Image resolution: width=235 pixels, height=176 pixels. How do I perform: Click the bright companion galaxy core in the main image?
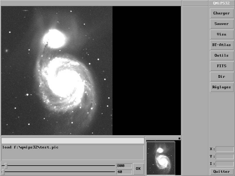point(54,39)
